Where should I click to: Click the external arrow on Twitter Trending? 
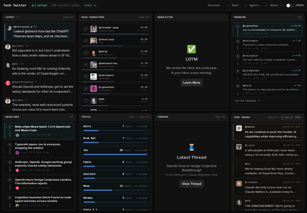click(x=258, y=101)
